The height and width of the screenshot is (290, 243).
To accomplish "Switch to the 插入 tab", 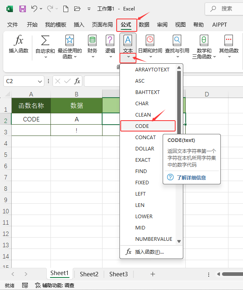I will [79, 25].
